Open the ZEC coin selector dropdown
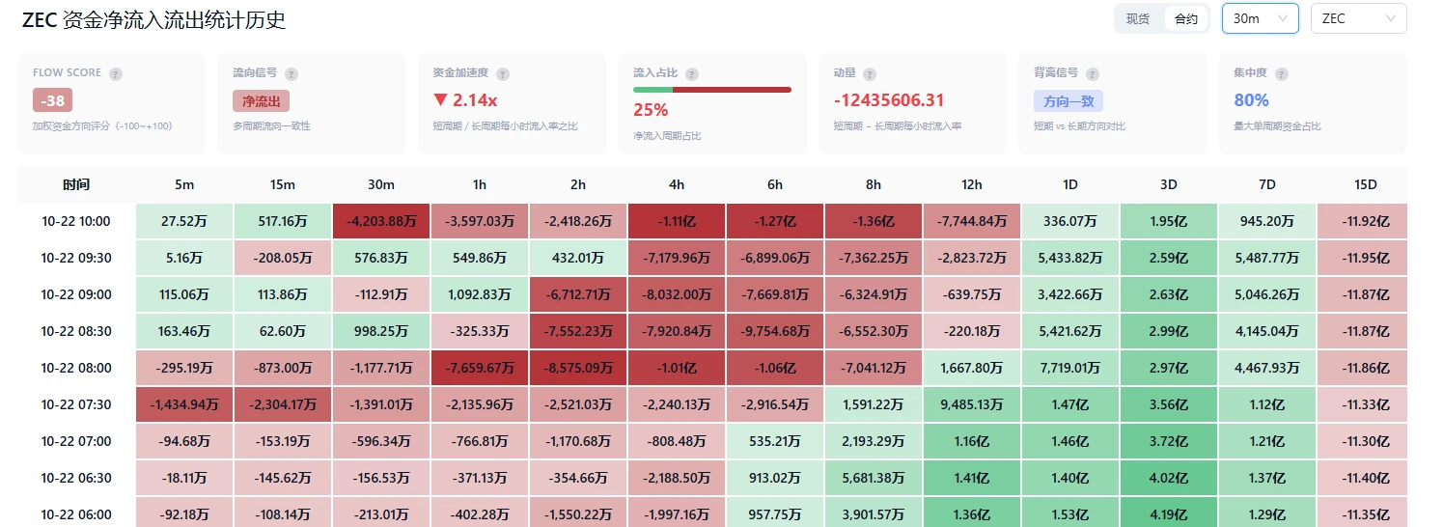1443x527 pixels. pos(1358,18)
